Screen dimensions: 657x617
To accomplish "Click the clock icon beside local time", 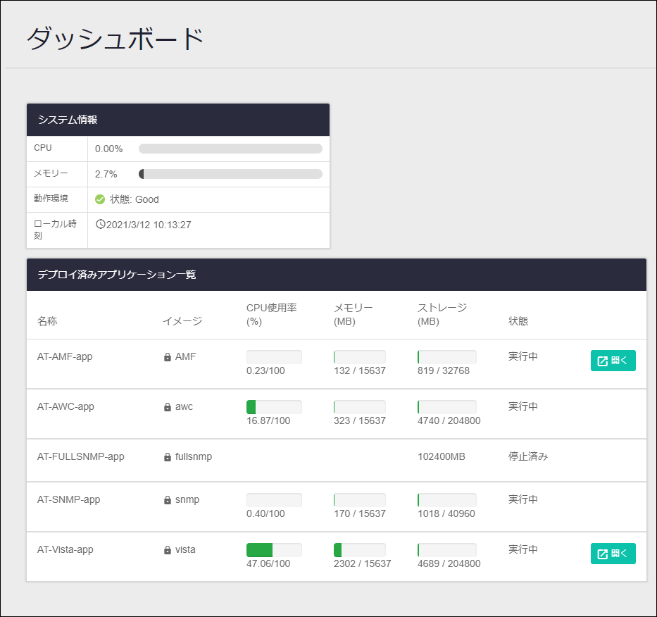I will point(100,224).
